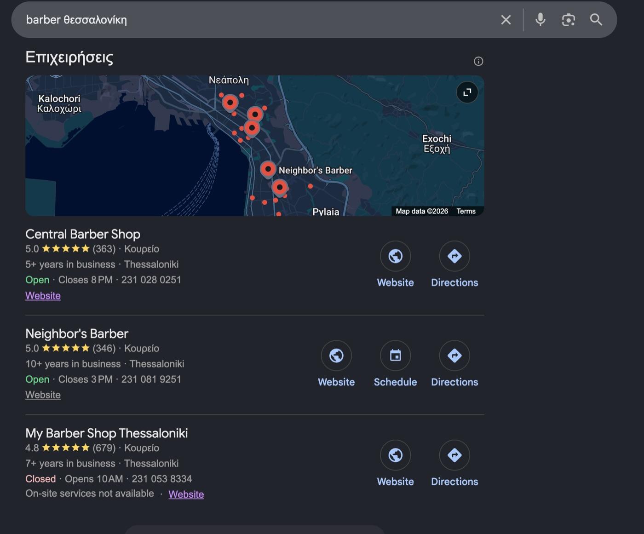Clear the search box text

pos(506,20)
